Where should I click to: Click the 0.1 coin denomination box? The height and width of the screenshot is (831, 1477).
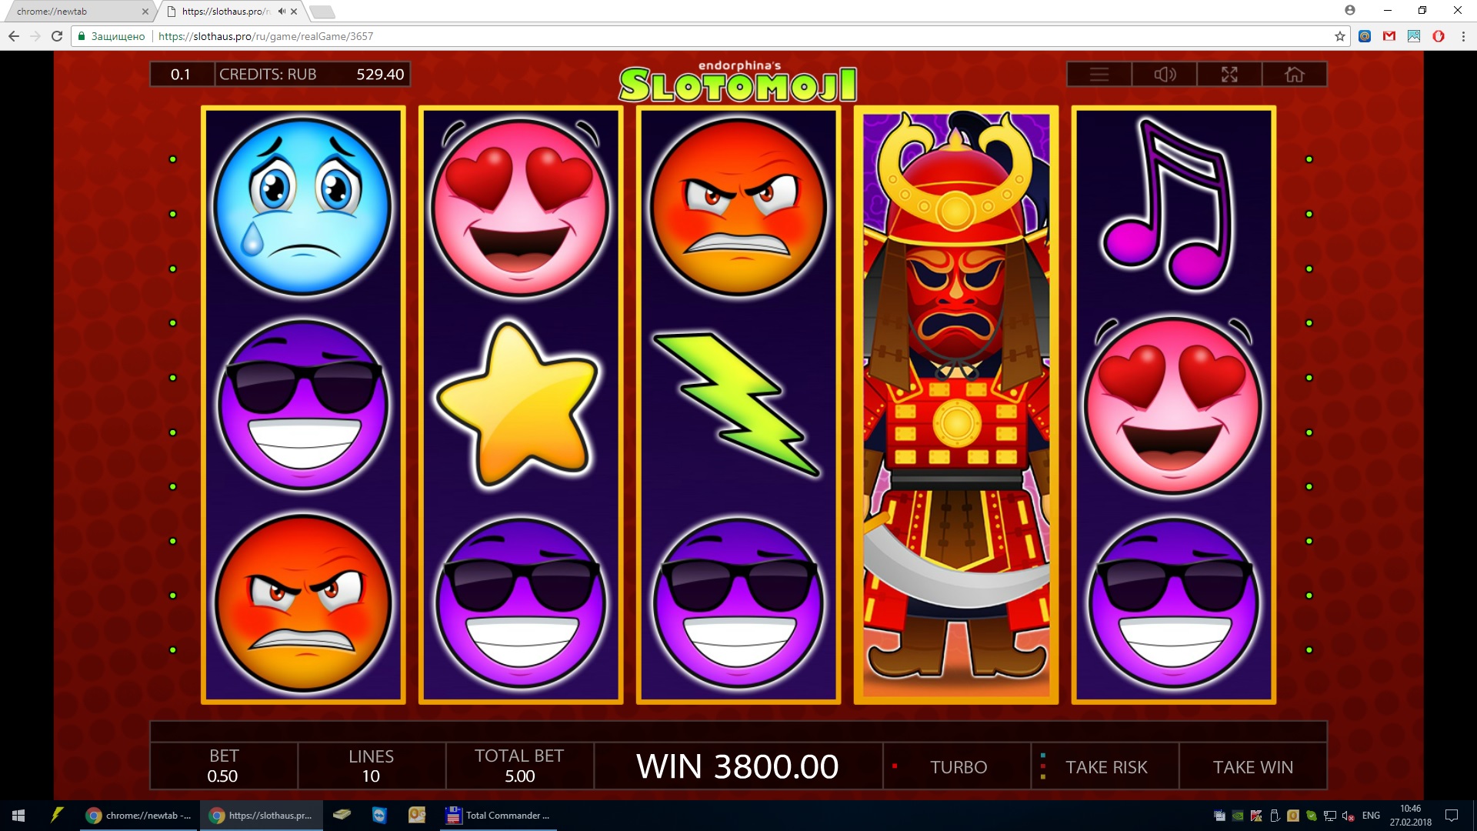point(182,74)
